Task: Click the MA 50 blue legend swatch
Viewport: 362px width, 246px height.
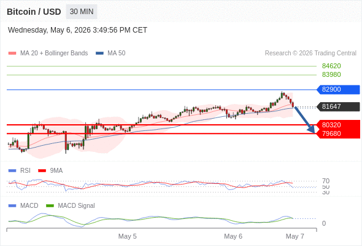Action: 99,54
